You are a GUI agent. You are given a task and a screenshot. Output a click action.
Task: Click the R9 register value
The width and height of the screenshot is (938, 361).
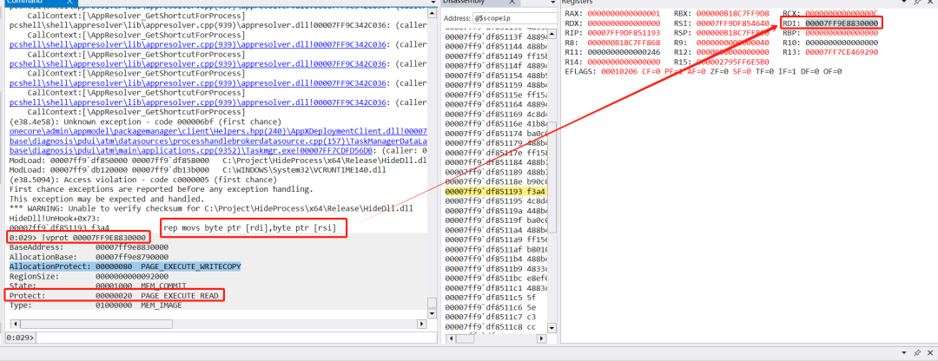tap(733, 43)
